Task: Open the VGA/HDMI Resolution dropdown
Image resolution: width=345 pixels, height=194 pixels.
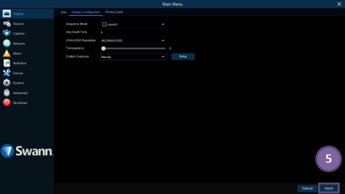Action: [x=133, y=41]
